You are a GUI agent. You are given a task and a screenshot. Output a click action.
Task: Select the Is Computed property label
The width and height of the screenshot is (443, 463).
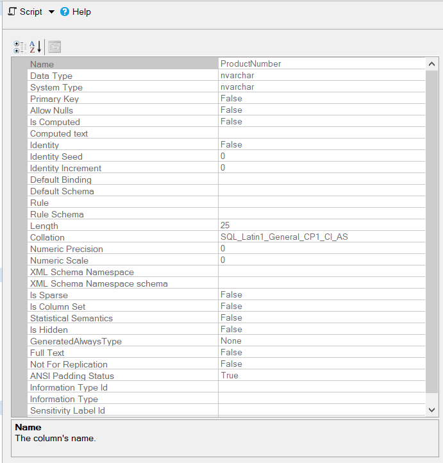click(55, 122)
